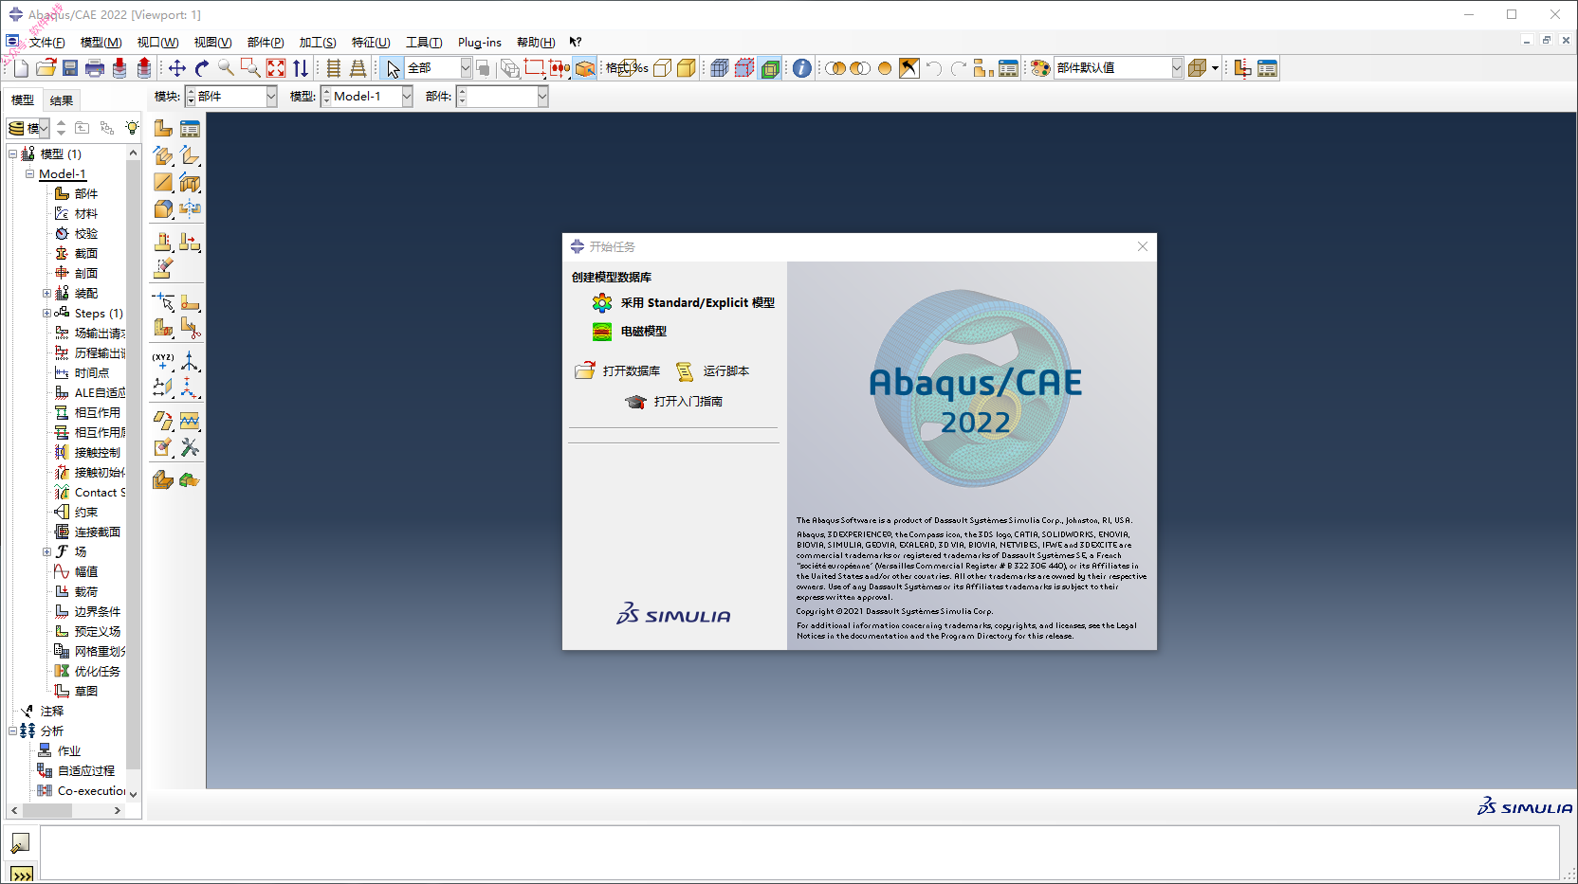
Task: Select the Rotate view tool
Action: 202,68
